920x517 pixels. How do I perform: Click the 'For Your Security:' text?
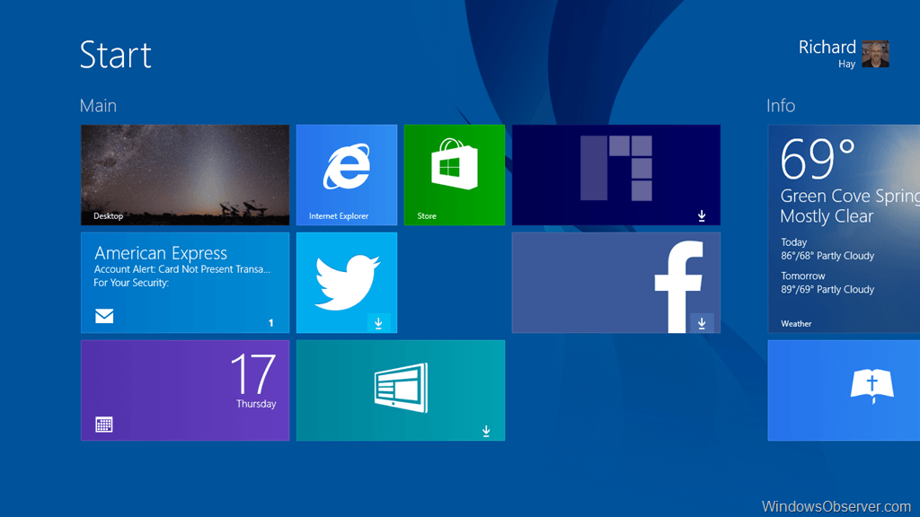click(x=131, y=283)
